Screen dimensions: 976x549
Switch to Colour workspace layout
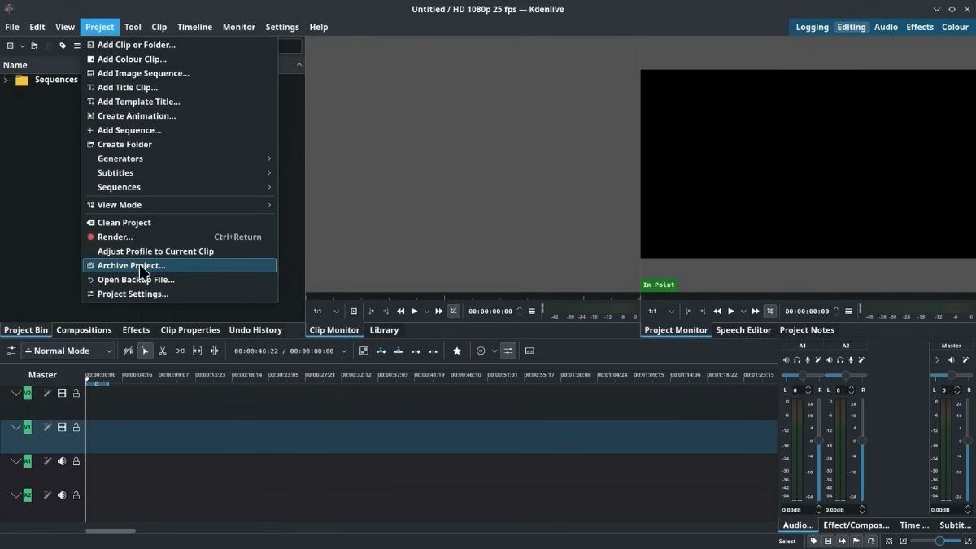click(955, 27)
